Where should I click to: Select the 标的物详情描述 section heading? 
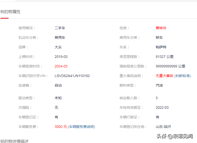tap(15, 141)
